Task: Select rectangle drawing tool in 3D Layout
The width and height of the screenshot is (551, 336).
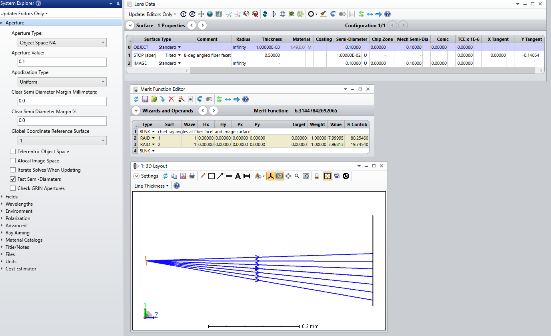Action: [211, 176]
